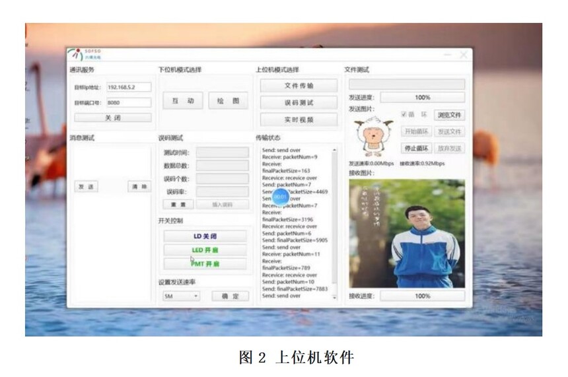Click the cartoon sheep send image thumbnail
The height and width of the screenshot is (377, 568).
tap(374, 136)
